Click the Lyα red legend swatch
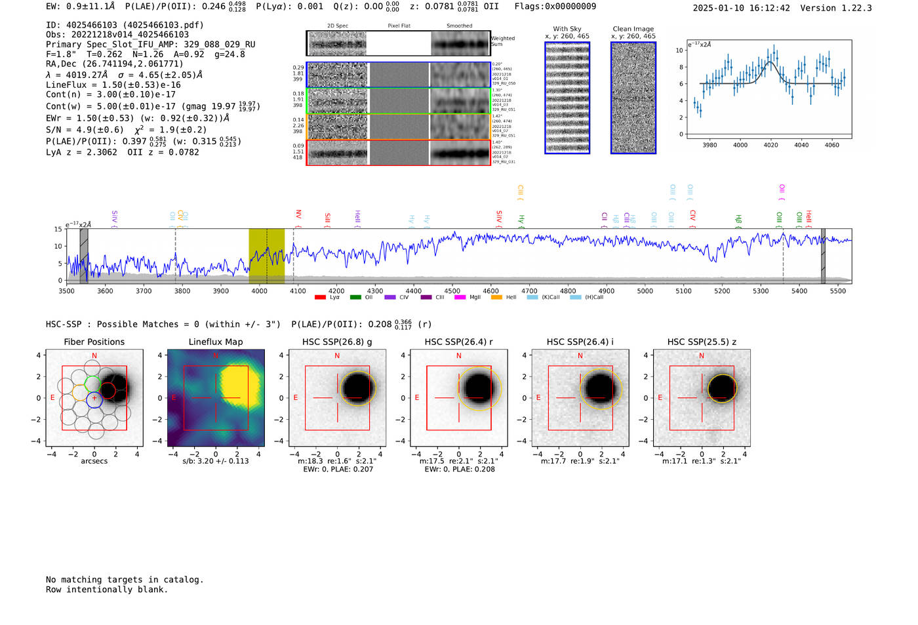918x625 pixels. coord(320,298)
